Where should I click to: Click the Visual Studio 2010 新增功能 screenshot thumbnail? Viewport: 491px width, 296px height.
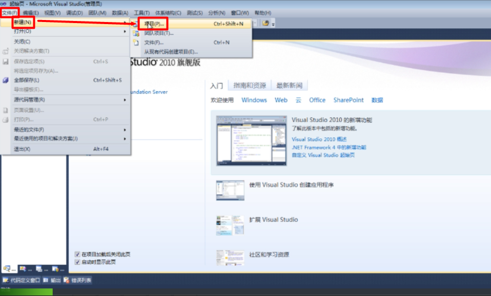point(251,140)
